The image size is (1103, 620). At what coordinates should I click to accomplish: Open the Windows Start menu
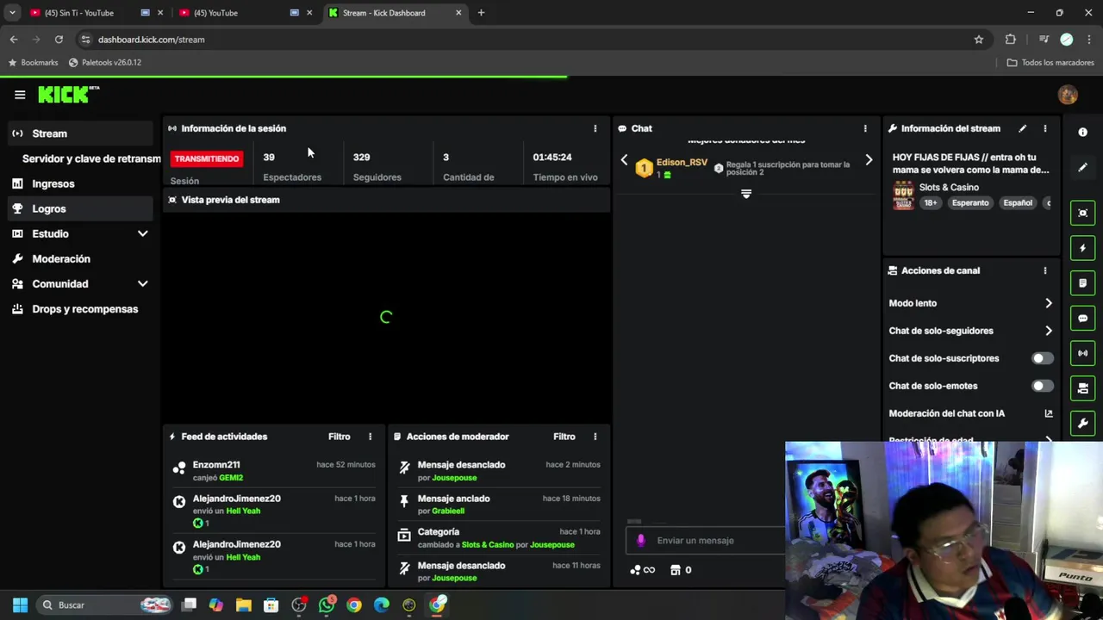pyautogui.click(x=20, y=605)
